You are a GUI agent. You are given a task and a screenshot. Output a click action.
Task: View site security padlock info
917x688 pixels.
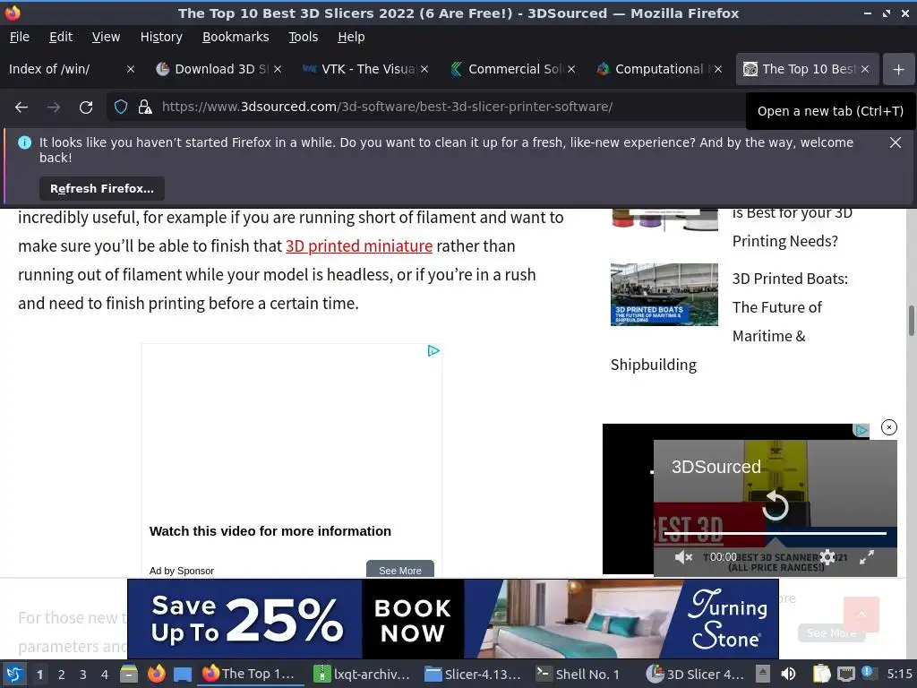coord(145,107)
